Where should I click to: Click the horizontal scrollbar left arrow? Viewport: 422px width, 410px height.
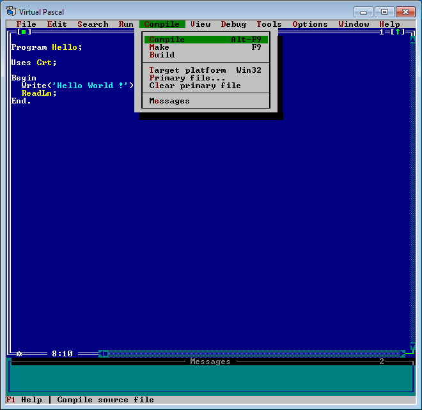(x=101, y=353)
